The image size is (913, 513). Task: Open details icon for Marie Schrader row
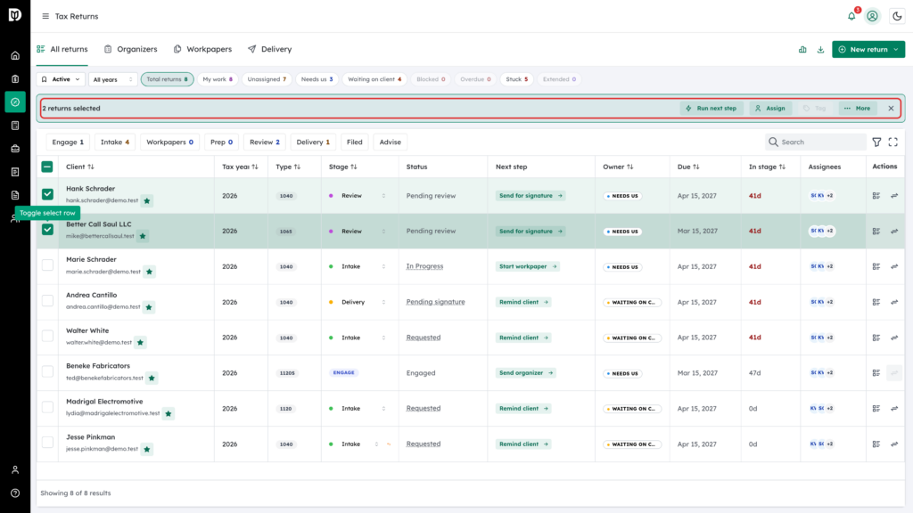876,267
